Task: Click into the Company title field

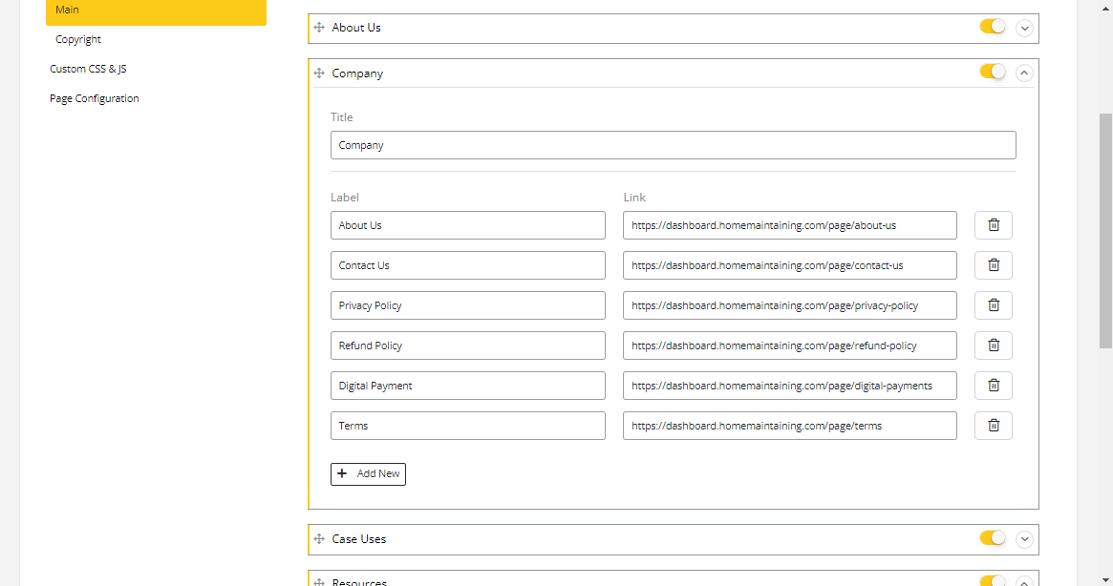Action: click(x=673, y=145)
